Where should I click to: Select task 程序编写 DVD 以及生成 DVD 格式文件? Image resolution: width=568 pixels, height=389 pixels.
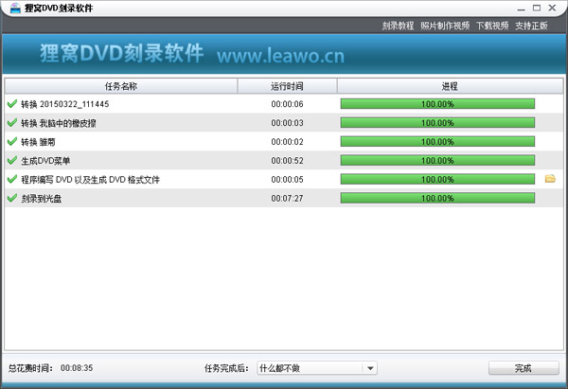(x=90, y=180)
